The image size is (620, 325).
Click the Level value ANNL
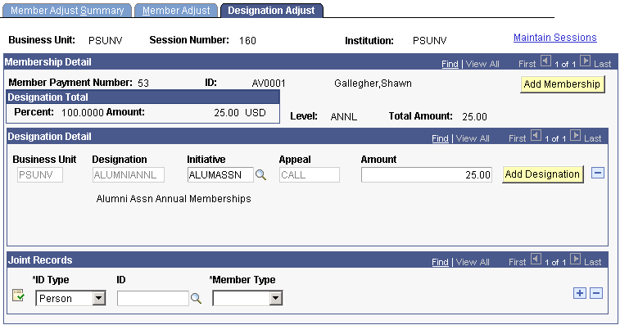pyautogui.click(x=344, y=116)
